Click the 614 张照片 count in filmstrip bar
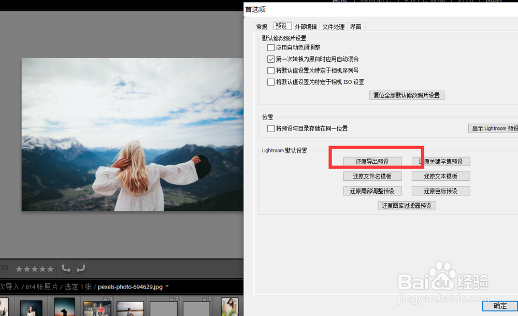 click(41, 286)
